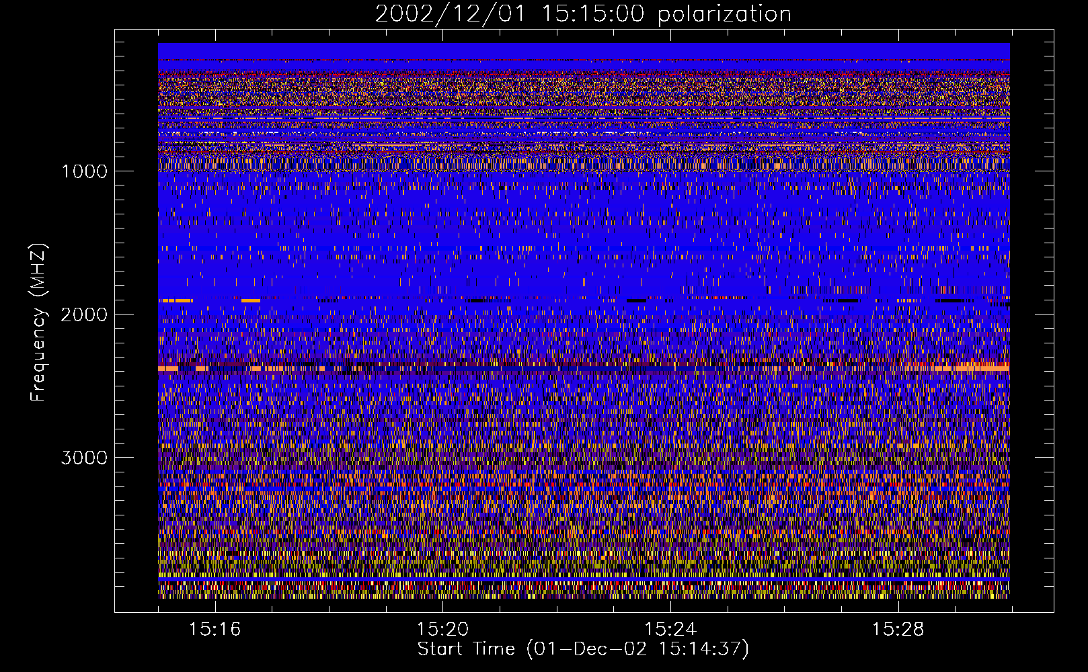Click the '15:16' time axis label
The image size is (1088, 672).
click(x=215, y=629)
